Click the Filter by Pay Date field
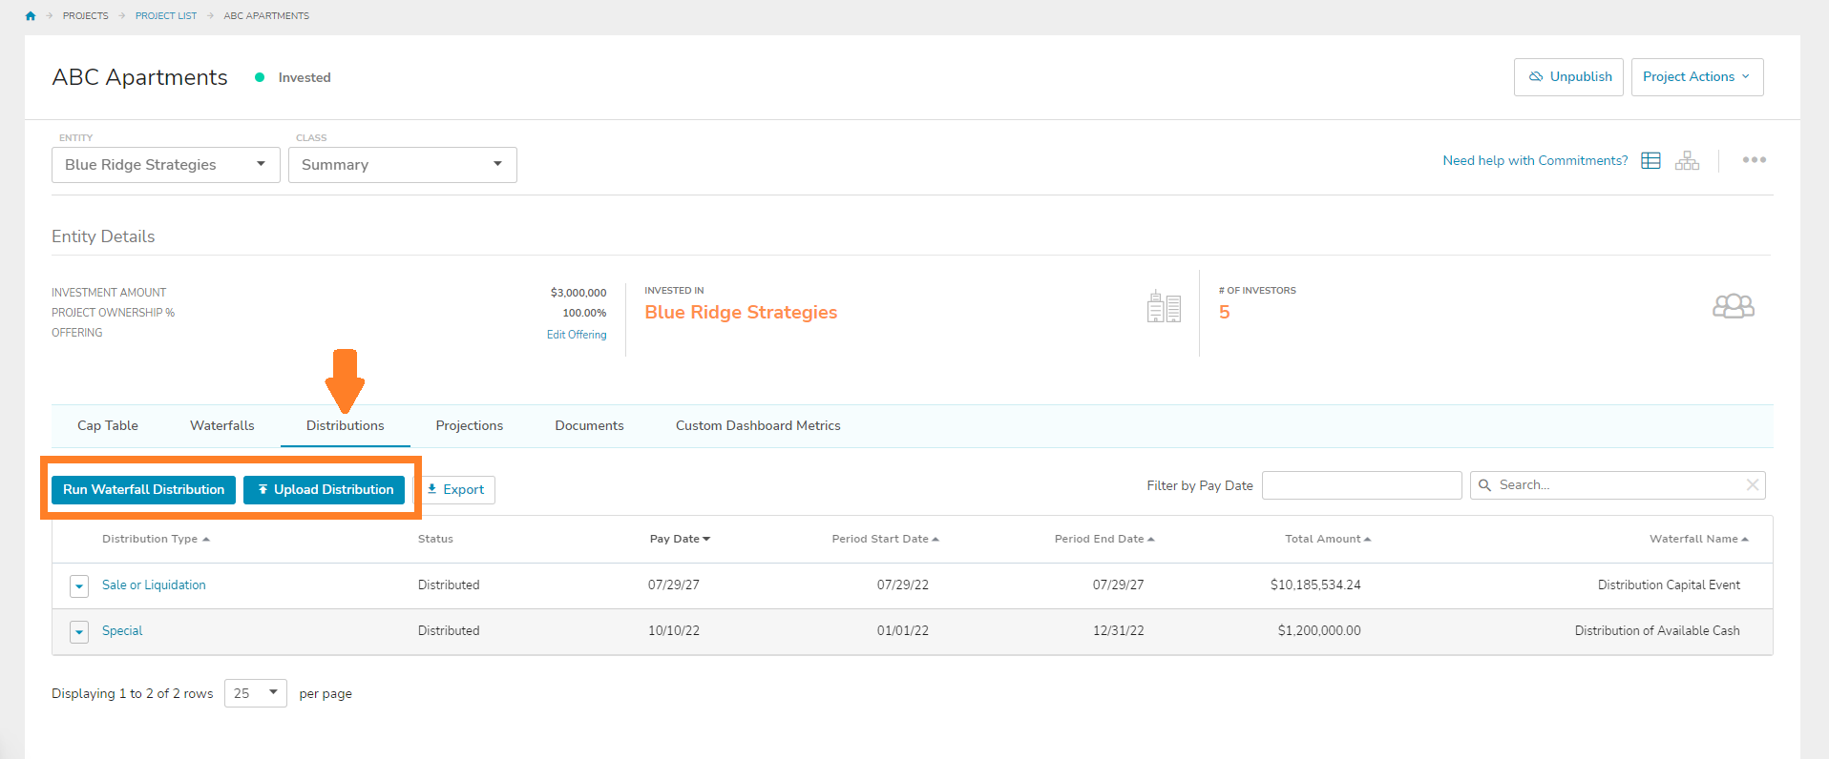This screenshot has width=1829, height=759. (1361, 485)
